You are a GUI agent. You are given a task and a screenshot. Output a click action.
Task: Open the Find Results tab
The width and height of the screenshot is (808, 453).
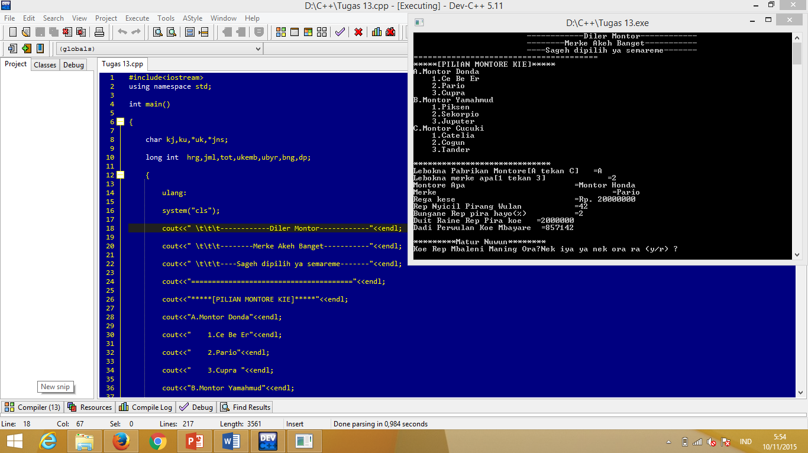(x=245, y=407)
